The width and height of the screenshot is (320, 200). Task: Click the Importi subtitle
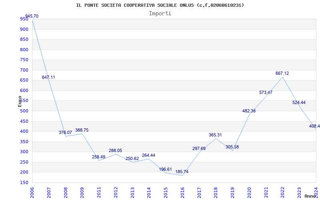pyautogui.click(x=160, y=14)
